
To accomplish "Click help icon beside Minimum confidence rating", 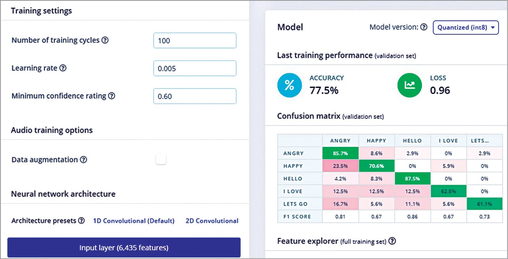I will (x=111, y=96).
